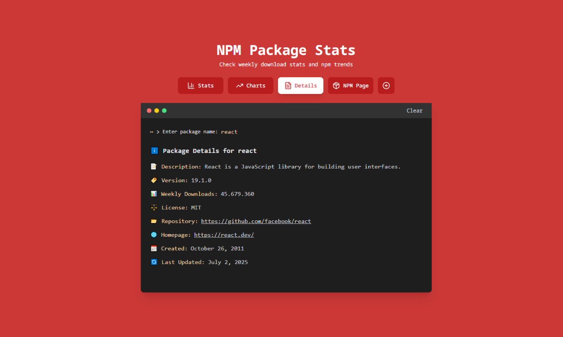Open the NPM Page tab

tap(351, 86)
